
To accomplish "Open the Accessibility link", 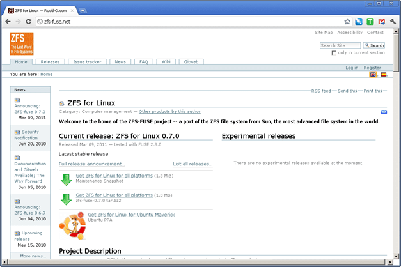I will click(350, 33).
